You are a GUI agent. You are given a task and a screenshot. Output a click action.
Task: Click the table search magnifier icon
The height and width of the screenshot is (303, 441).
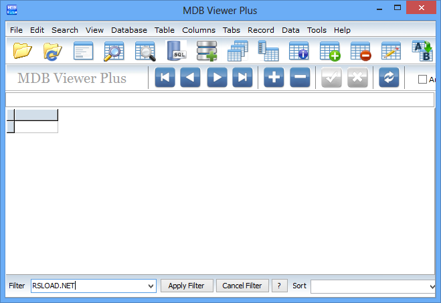[x=114, y=51]
